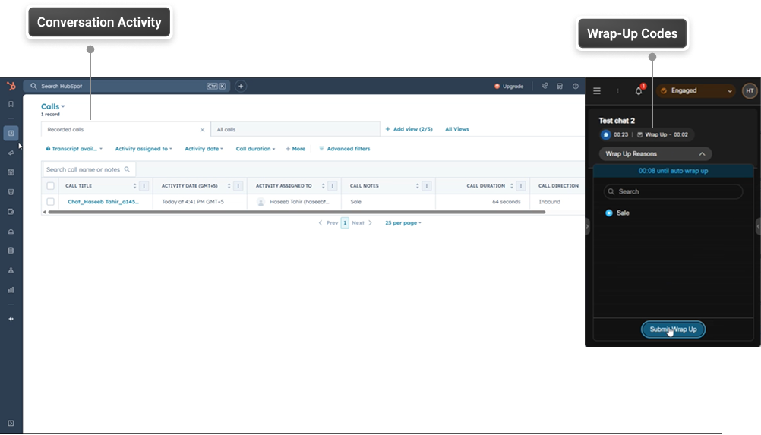Tick checkbox for Chat_Haseeb Tahir row
Image resolution: width=761 pixels, height=435 pixels.
point(50,202)
